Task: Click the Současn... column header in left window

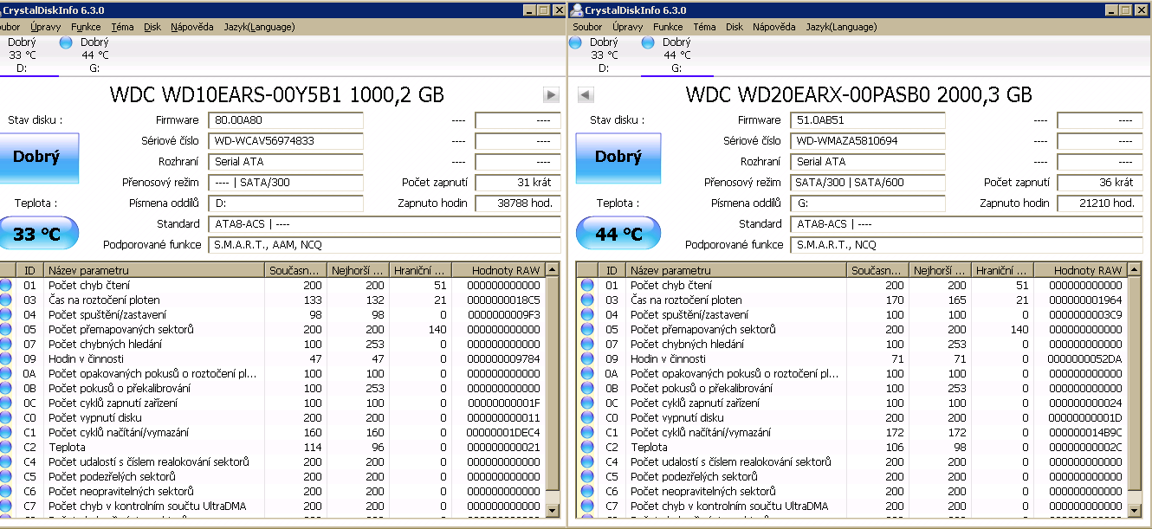Action: click(295, 270)
